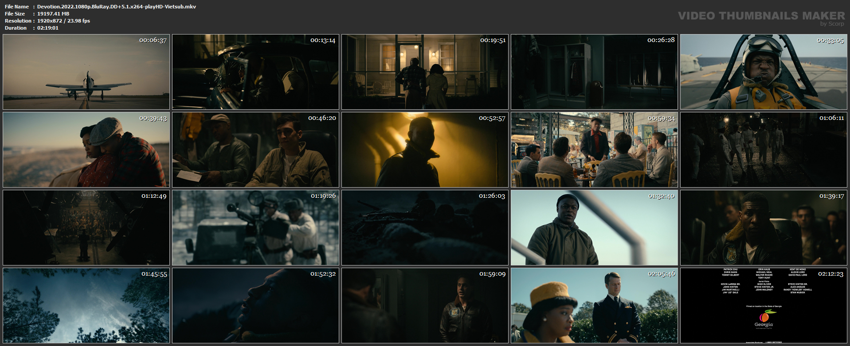Select the silhouette thumbnail 00:52:57

425,150
